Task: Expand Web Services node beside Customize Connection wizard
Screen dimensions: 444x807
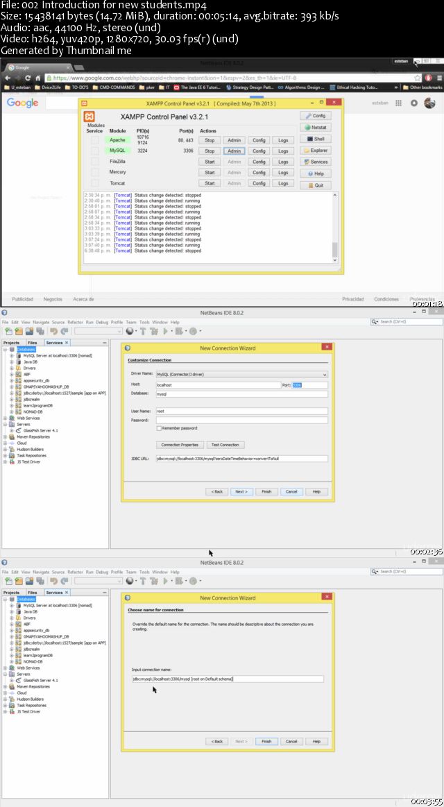Action: click(x=5, y=418)
